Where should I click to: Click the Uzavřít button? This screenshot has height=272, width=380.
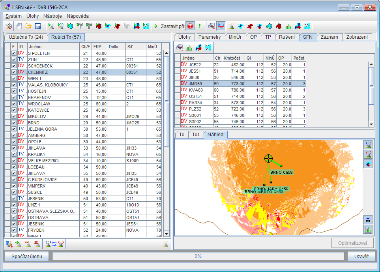(x=361, y=256)
